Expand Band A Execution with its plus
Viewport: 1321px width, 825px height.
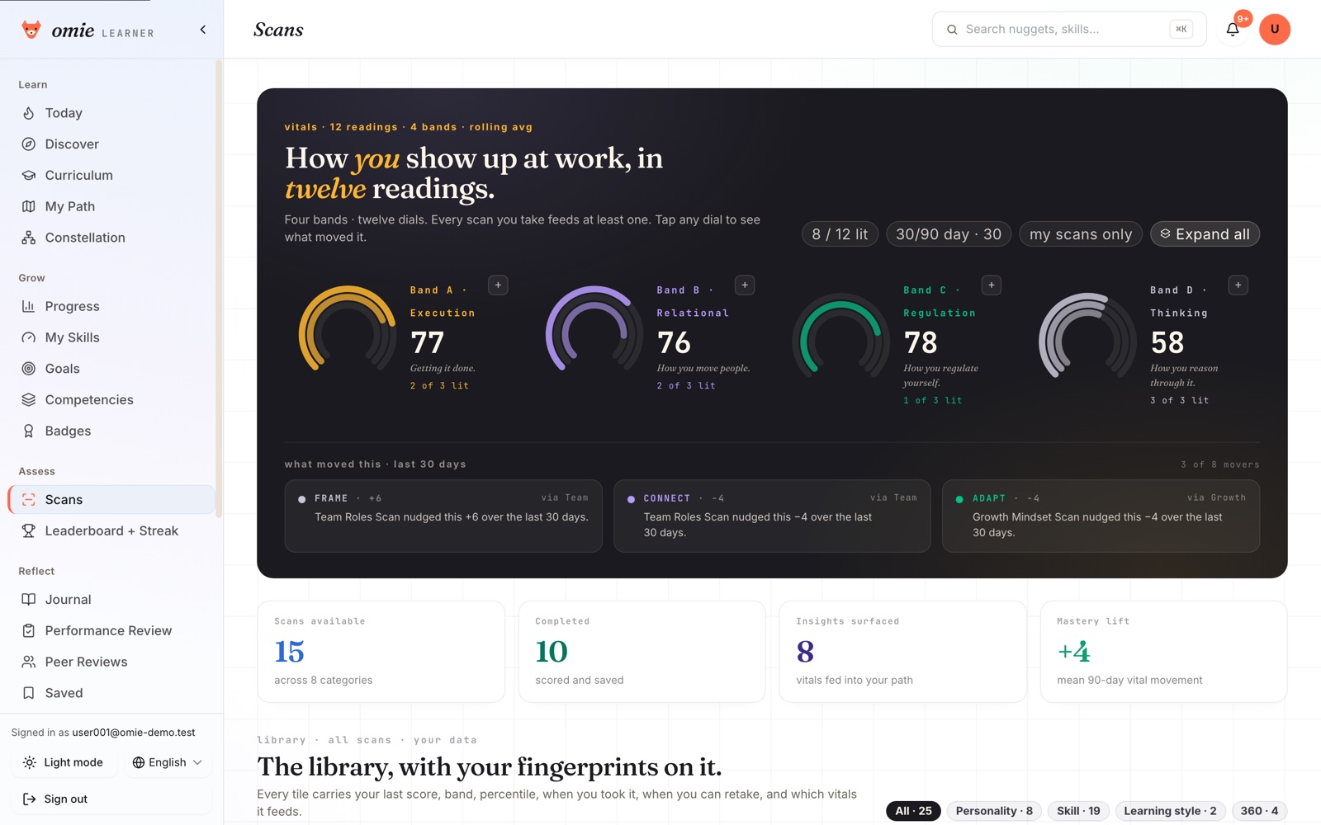498,285
